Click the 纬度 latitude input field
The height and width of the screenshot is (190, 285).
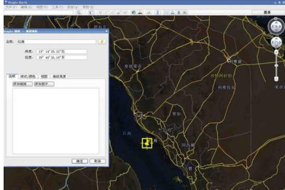point(62,52)
